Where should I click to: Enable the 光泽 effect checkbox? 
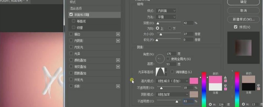click(71, 53)
